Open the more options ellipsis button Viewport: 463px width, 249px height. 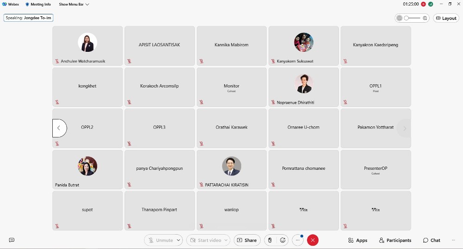click(298, 240)
